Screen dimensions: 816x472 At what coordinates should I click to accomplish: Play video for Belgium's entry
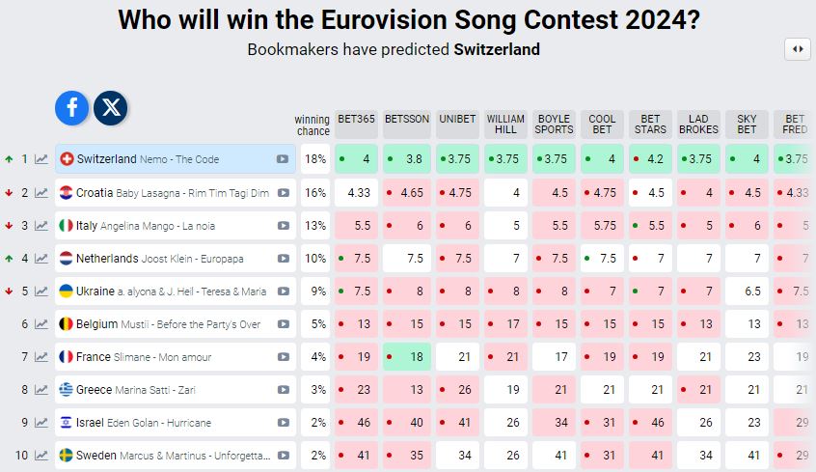[x=284, y=324]
